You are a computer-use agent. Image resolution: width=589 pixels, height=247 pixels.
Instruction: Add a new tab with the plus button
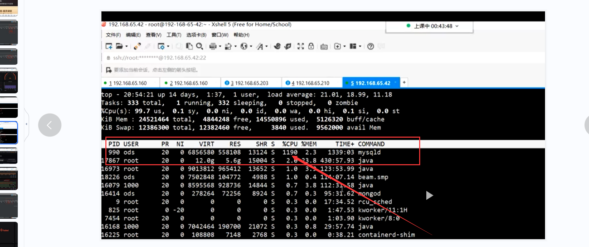tap(404, 82)
